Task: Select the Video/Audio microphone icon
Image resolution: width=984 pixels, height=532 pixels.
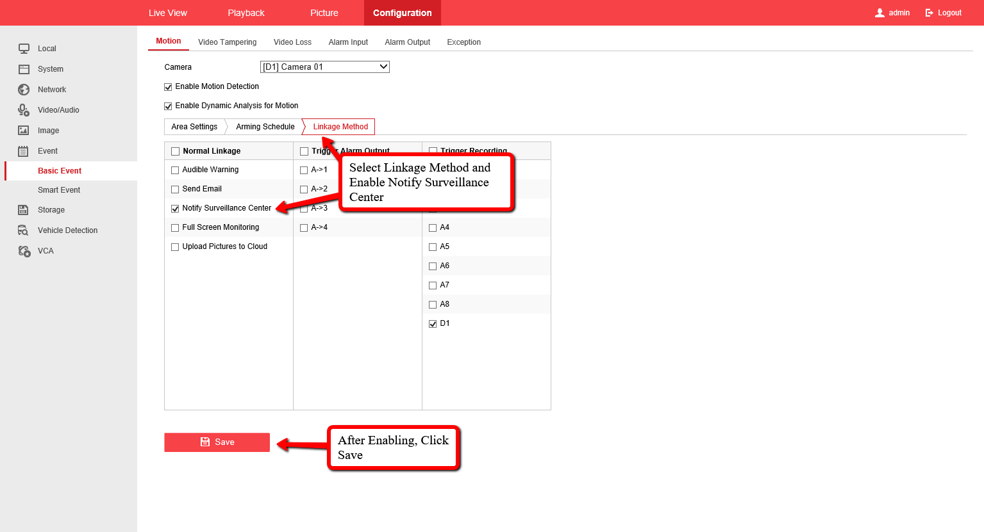Action: [x=24, y=110]
